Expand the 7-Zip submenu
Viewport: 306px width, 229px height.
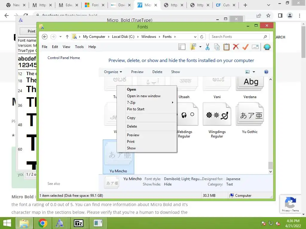point(147,103)
